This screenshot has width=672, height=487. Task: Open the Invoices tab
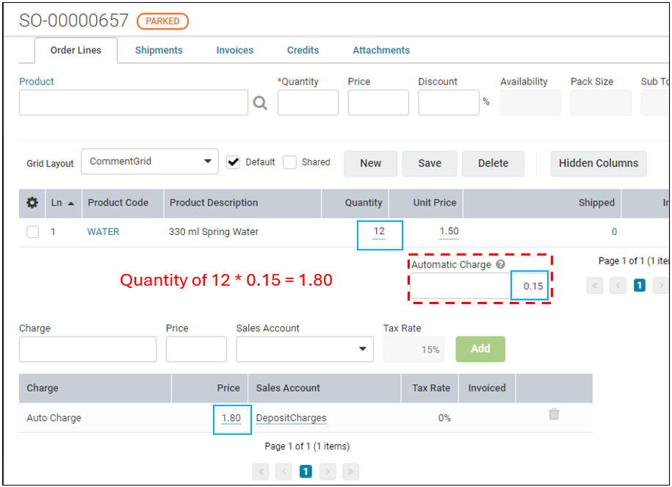tap(234, 50)
